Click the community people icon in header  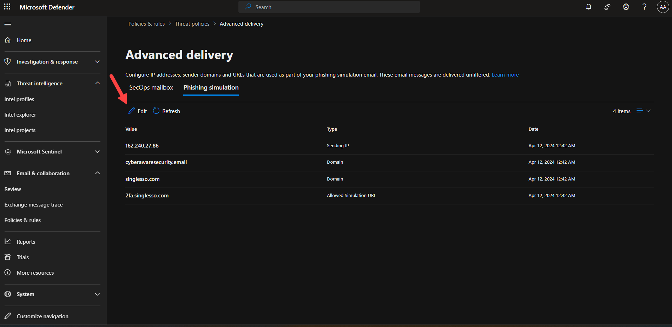pyautogui.click(x=607, y=7)
